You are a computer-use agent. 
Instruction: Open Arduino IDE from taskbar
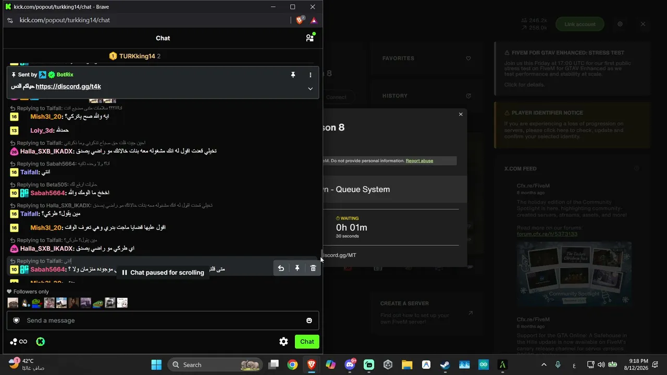click(x=483, y=365)
